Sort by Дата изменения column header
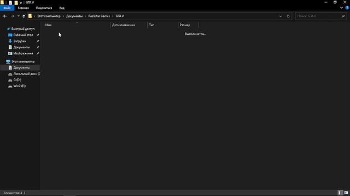Viewport: 350px width, 196px height. [x=124, y=25]
